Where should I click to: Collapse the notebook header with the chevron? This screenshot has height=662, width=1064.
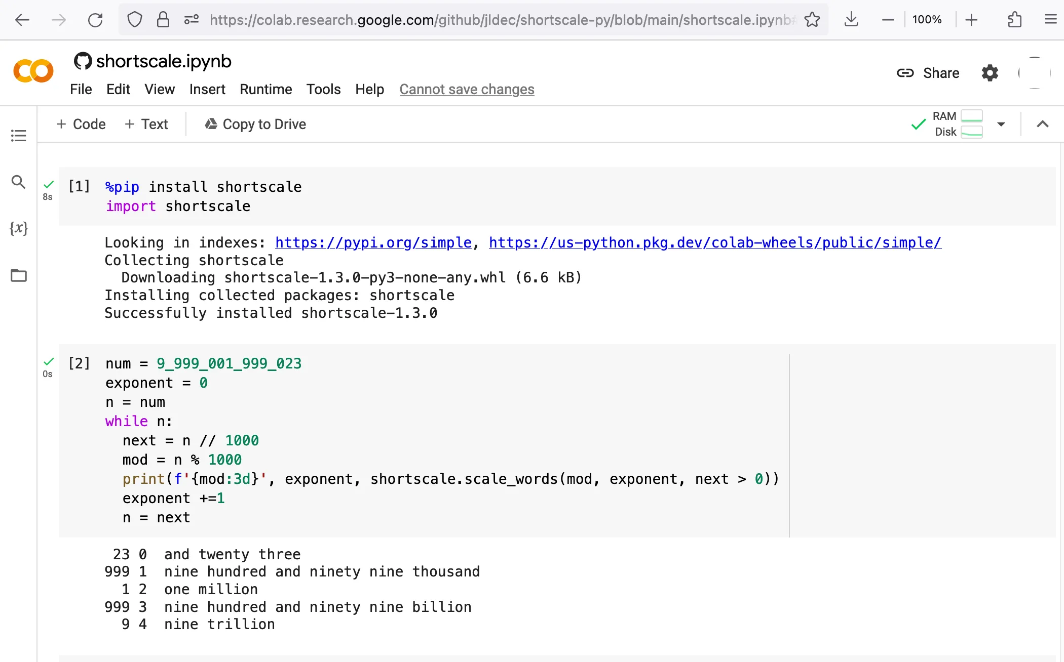[1042, 124]
